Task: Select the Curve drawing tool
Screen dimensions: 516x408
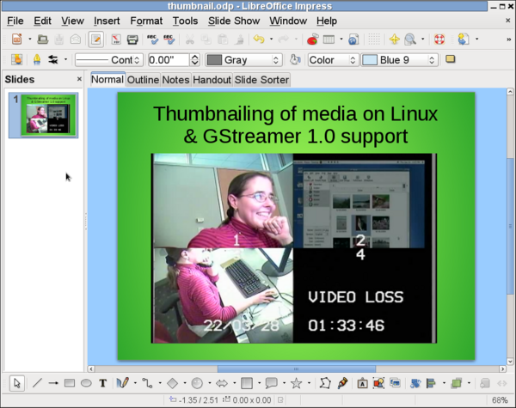Action: coord(122,383)
